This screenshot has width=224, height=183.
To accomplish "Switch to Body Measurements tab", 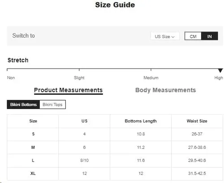I will [166, 90].
